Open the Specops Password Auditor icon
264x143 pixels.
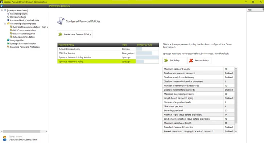(8, 43)
